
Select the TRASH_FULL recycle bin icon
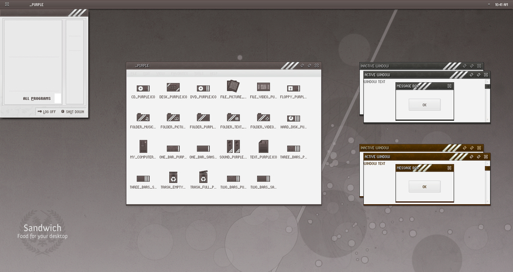point(203,177)
